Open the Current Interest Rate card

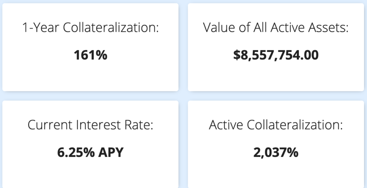[x=90, y=144]
